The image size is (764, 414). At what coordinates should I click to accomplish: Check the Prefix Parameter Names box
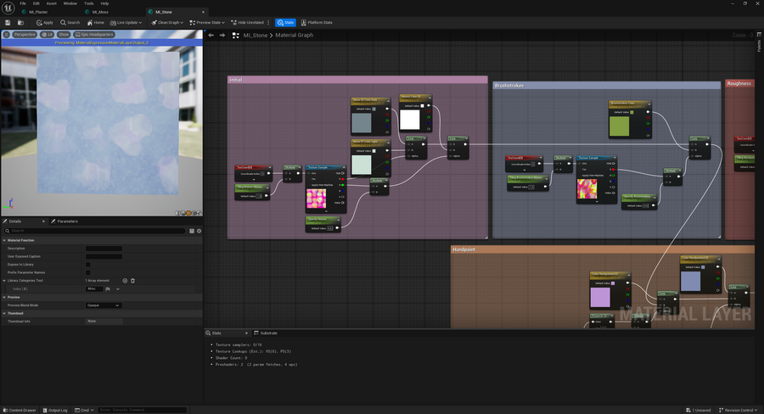88,271
